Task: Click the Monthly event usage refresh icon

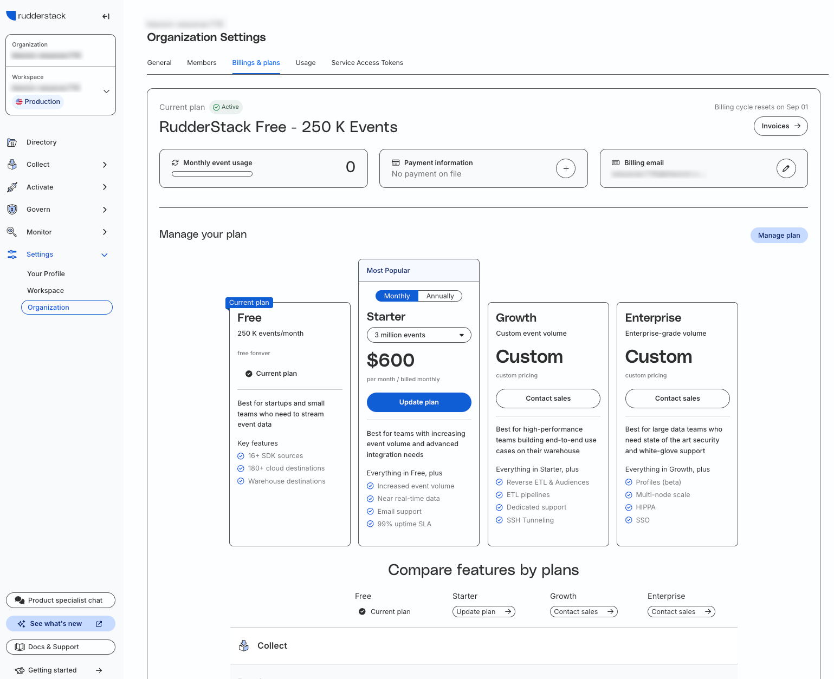Action: [x=176, y=162]
